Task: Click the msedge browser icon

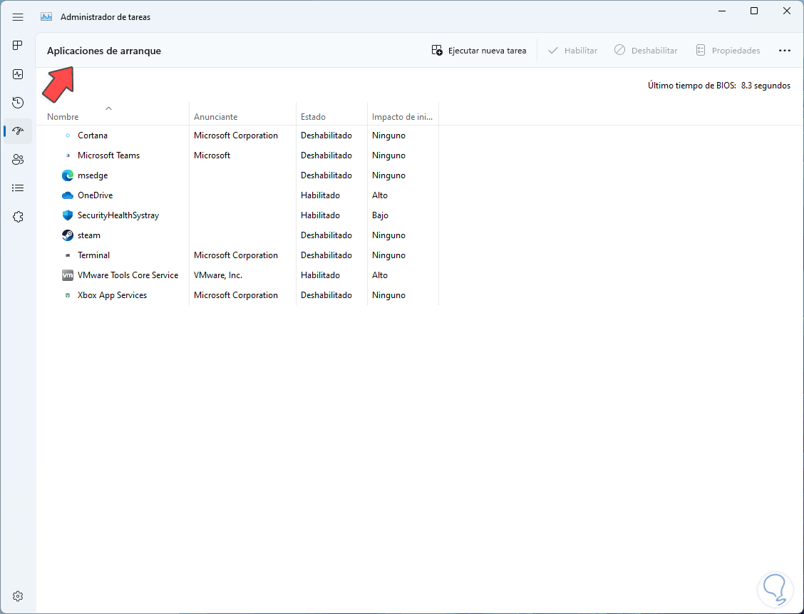Action: click(x=68, y=175)
